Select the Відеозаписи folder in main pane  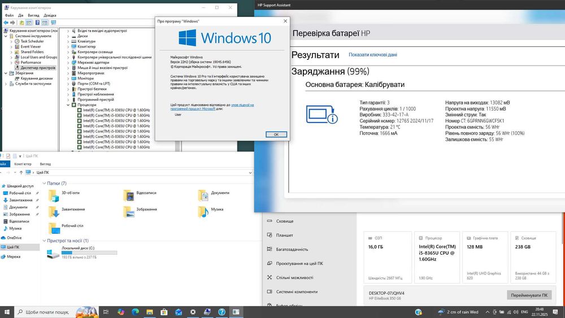click(140, 195)
